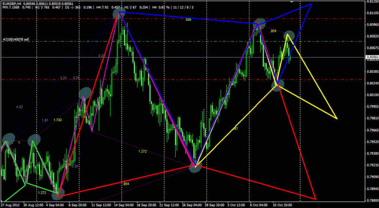Click the 0.80960 price axis label
379x208 pixels.
372,25
